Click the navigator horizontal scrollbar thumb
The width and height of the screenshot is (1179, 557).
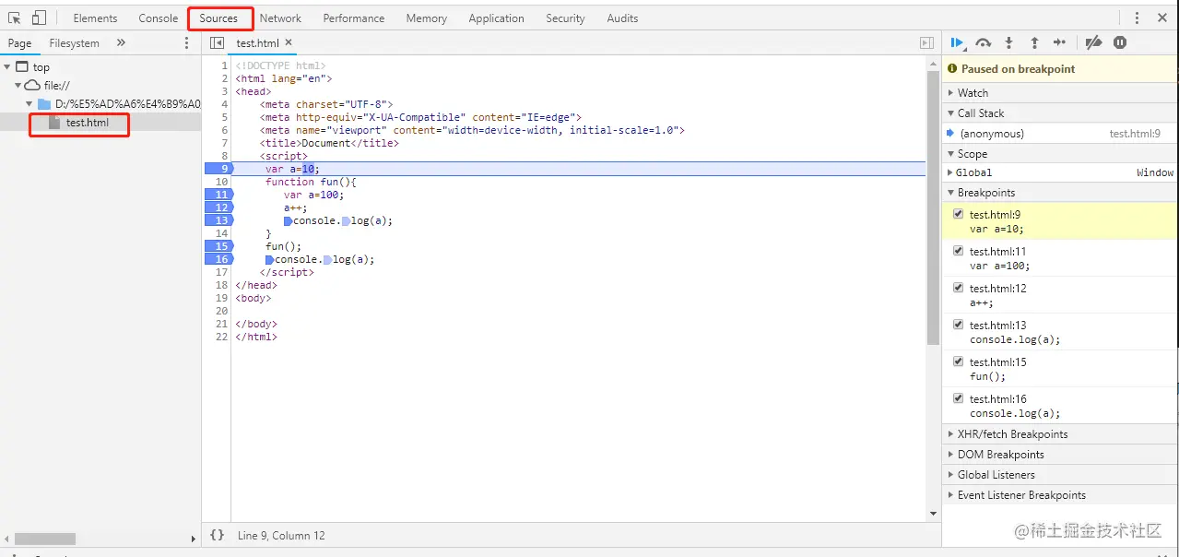pos(45,539)
